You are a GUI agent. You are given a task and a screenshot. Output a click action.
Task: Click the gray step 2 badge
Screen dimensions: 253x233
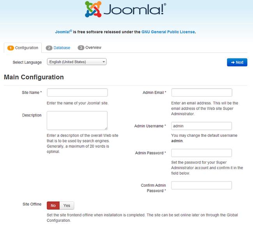pyautogui.click(x=49, y=48)
